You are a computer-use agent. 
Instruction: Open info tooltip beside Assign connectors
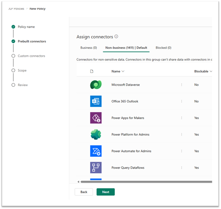tap(116, 36)
